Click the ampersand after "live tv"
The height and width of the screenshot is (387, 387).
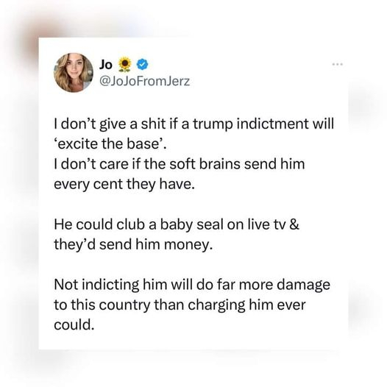(294, 224)
